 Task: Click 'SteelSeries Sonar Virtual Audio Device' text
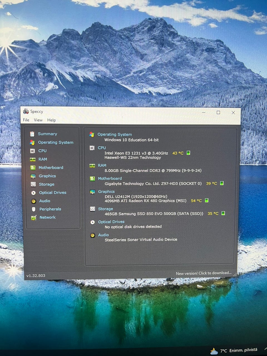pyautogui.click(x=141, y=239)
